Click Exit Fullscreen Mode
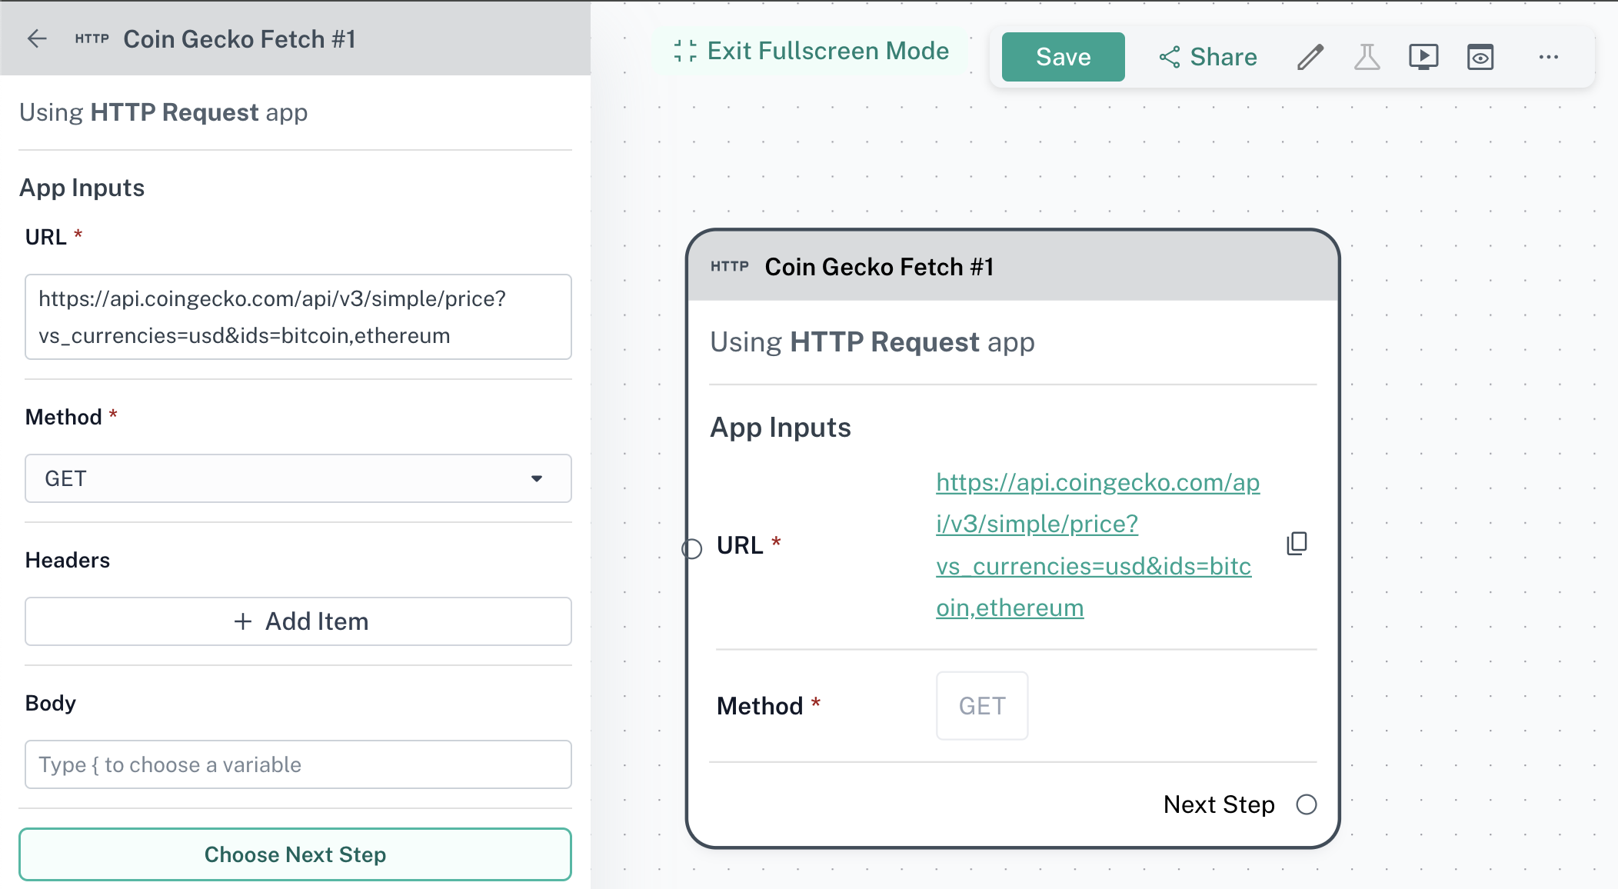Viewport: 1618px width, 889px height. (x=811, y=51)
